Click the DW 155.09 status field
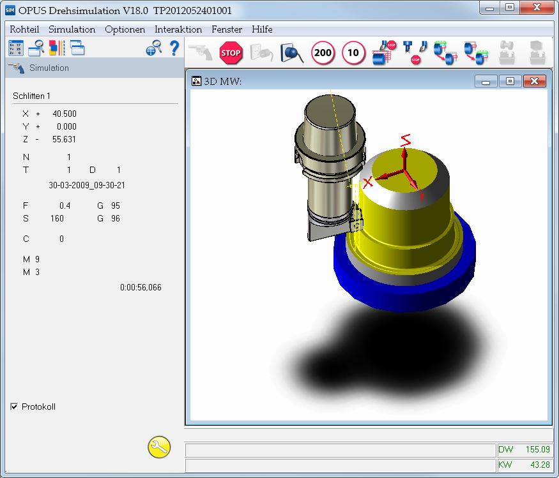559x478 pixels. click(x=524, y=449)
